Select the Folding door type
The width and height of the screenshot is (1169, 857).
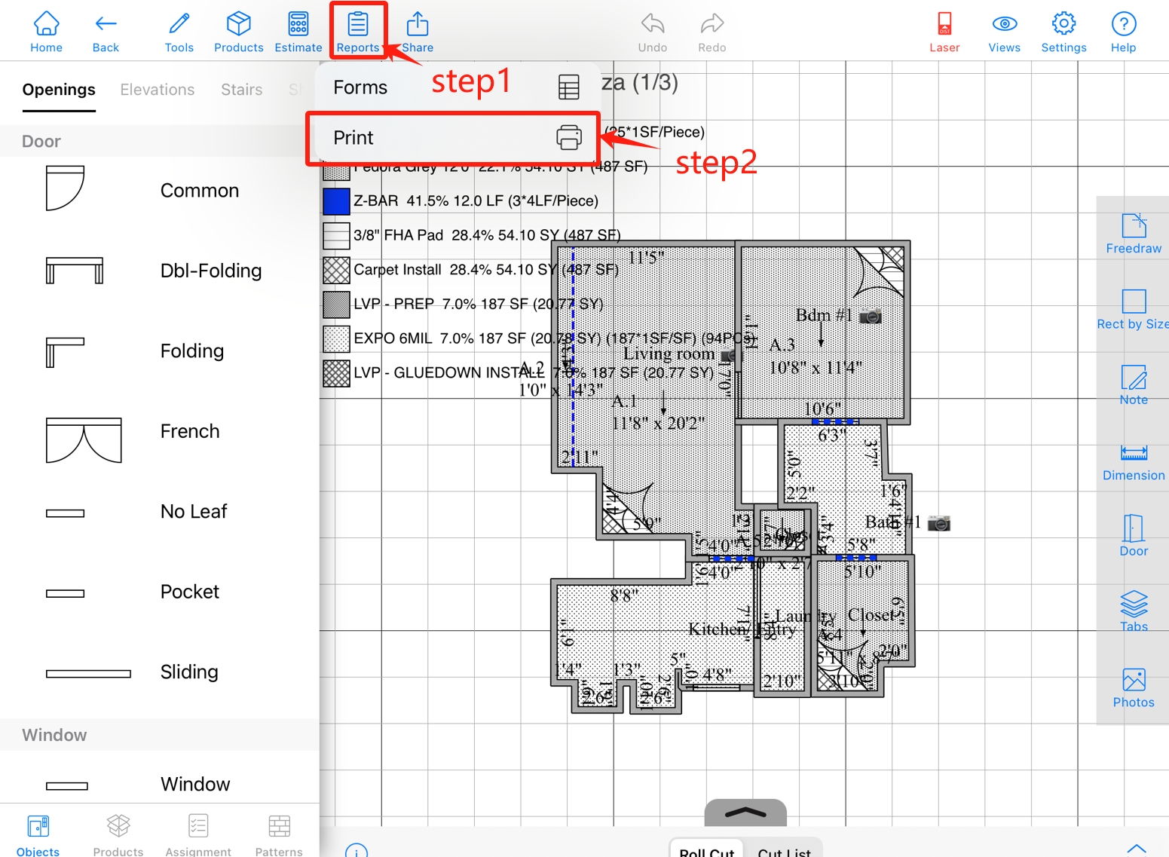(160, 351)
